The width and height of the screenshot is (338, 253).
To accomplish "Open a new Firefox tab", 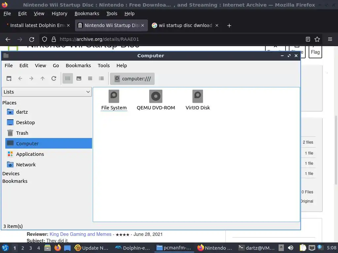I will coord(229,26).
